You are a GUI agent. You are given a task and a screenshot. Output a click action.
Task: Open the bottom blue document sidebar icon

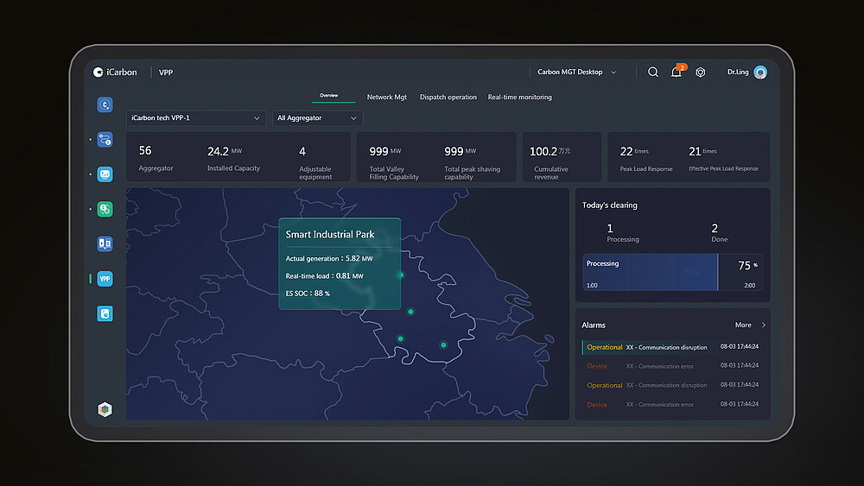(105, 313)
